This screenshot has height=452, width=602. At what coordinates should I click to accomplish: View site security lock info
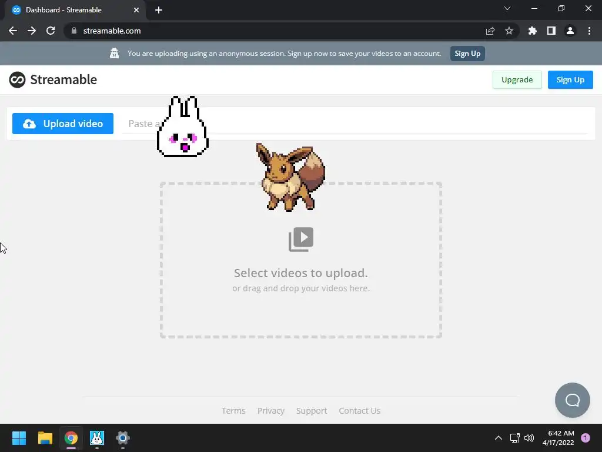74,31
